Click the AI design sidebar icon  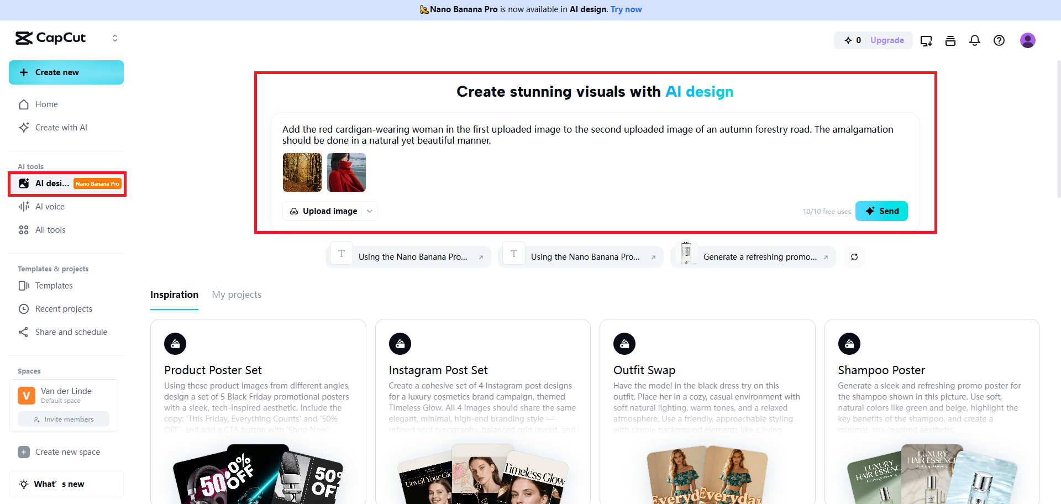click(24, 183)
